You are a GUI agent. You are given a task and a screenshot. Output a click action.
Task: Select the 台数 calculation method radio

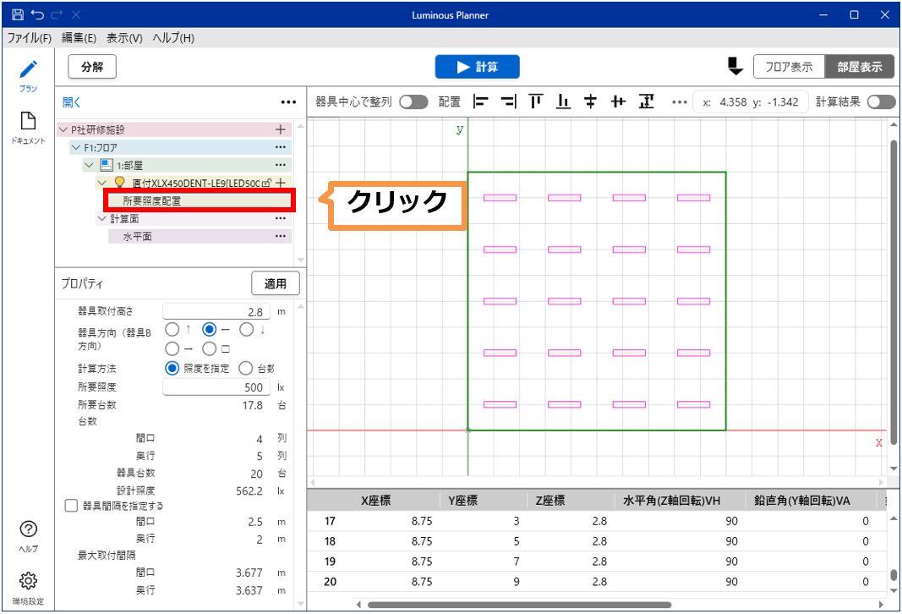point(245,368)
